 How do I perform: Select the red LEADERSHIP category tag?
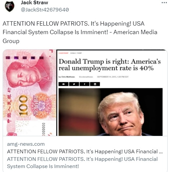(63, 53)
